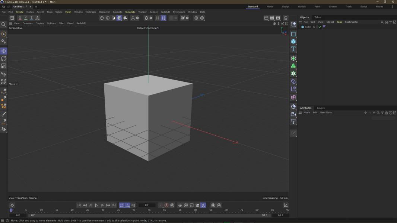Open Bookmarks in Objects panel
This screenshot has height=223, width=397.
[351, 22]
